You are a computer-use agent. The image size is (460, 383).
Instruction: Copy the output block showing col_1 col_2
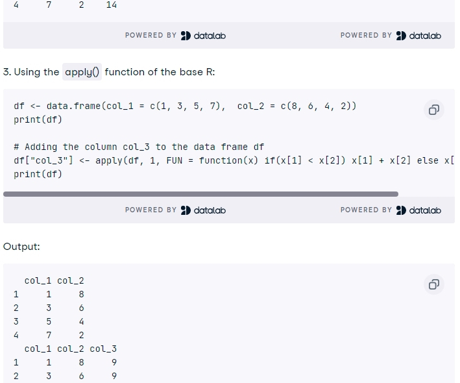tap(433, 284)
